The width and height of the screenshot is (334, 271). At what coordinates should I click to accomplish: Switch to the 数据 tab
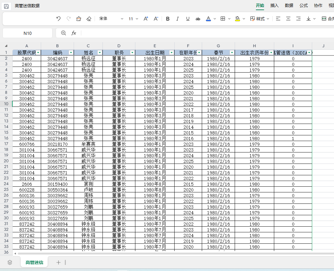pos(289,6)
